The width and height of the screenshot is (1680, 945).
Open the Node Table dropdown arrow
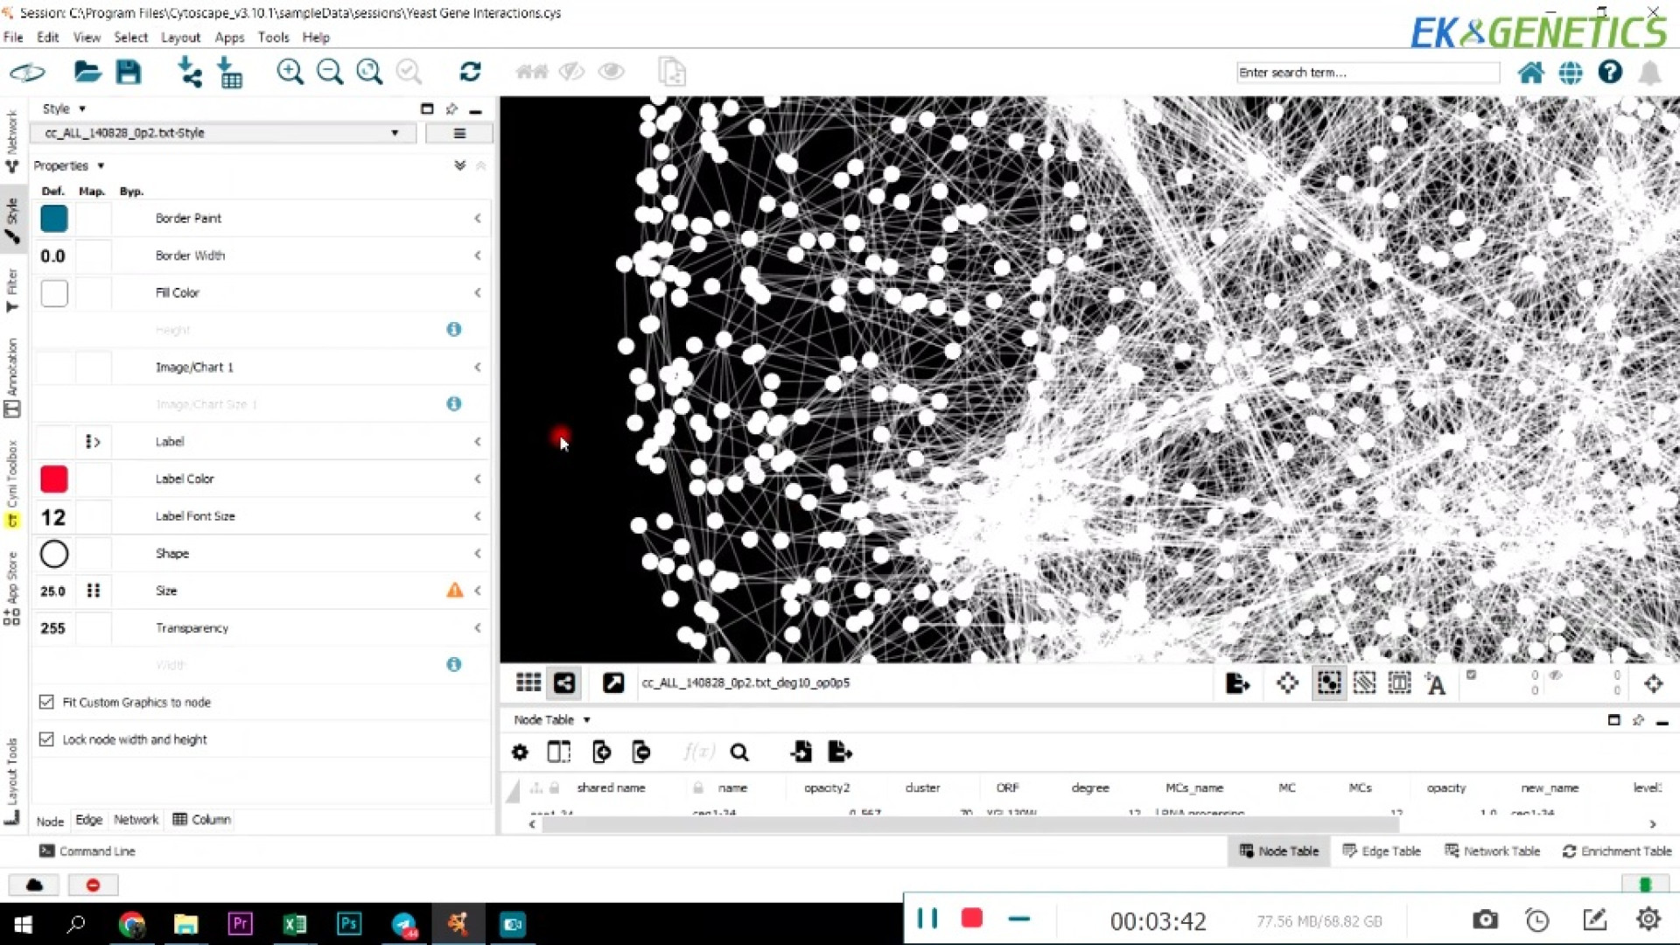point(586,719)
